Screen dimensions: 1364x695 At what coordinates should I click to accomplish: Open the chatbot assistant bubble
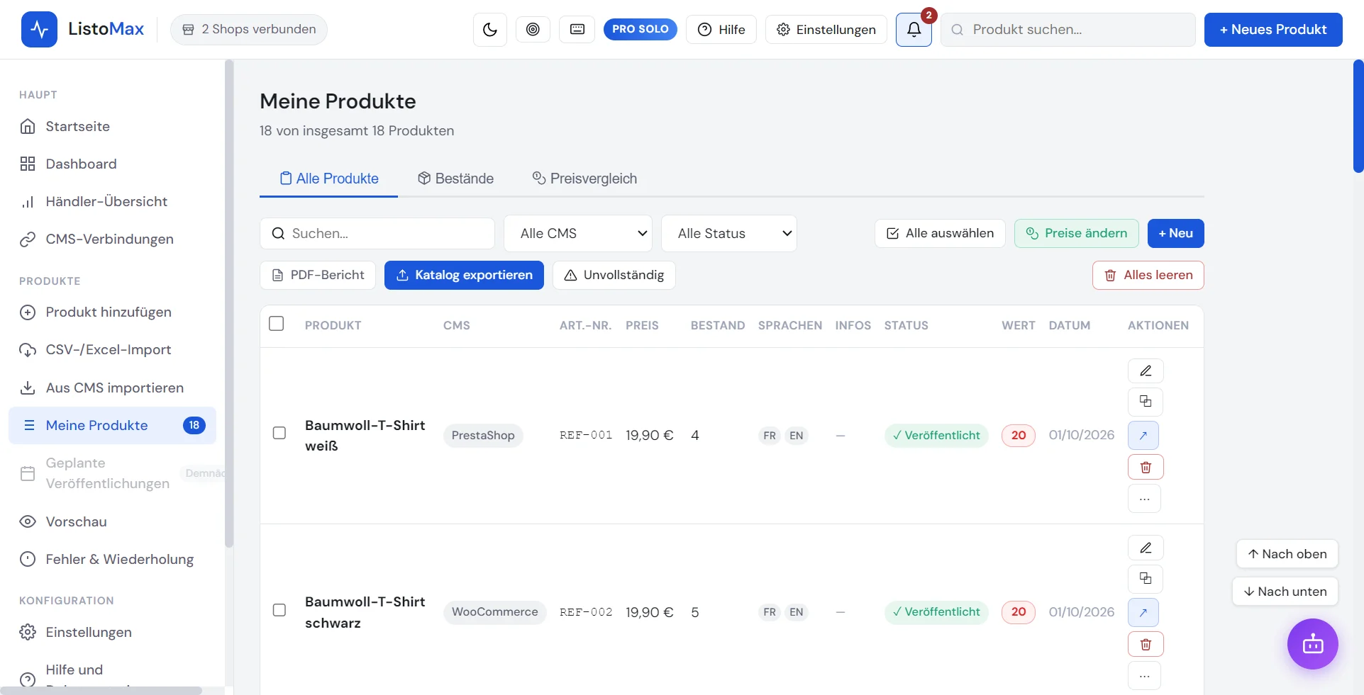pos(1313,644)
